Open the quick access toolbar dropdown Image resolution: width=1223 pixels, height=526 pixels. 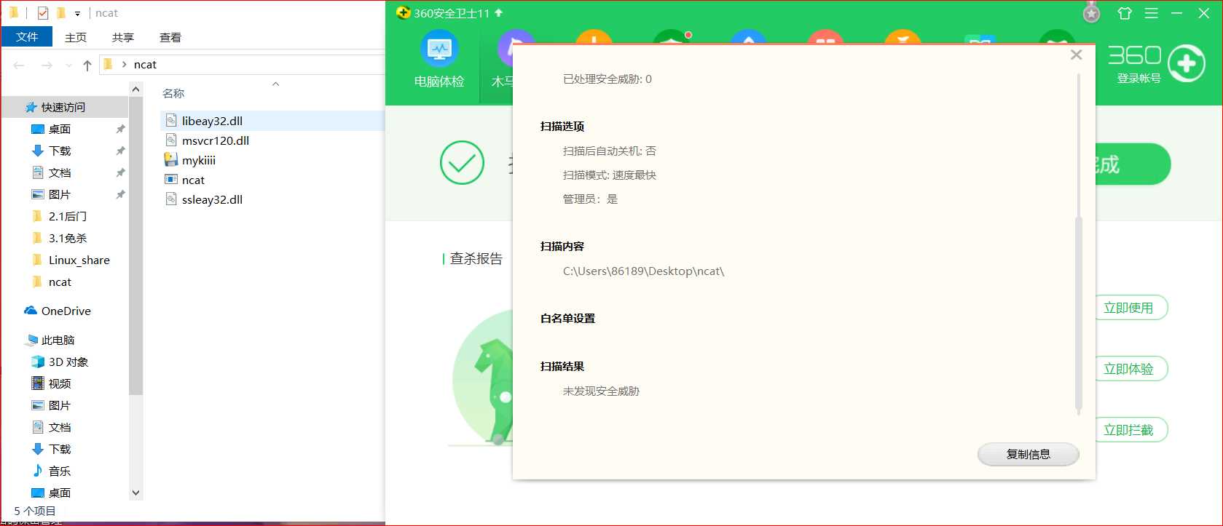(77, 14)
